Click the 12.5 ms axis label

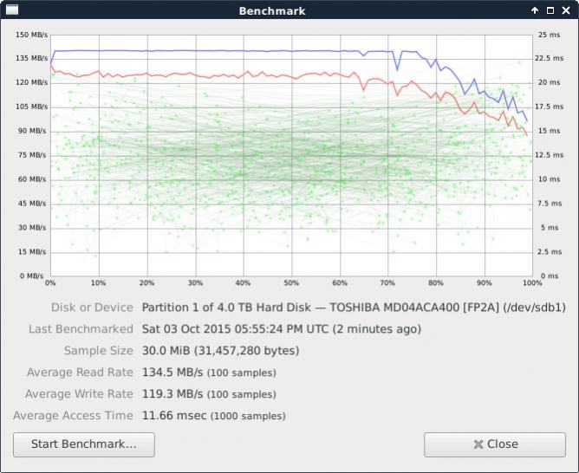(x=550, y=155)
